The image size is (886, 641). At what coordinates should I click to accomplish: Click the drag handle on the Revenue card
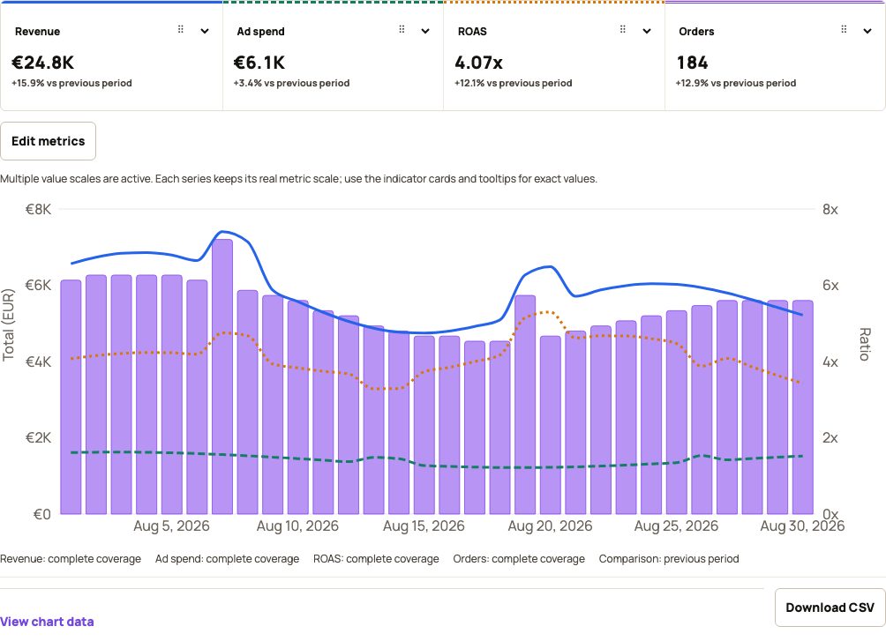181,29
